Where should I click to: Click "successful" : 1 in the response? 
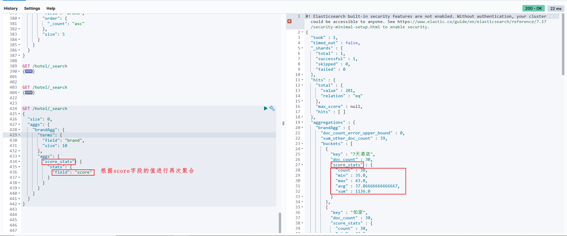click(337, 59)
